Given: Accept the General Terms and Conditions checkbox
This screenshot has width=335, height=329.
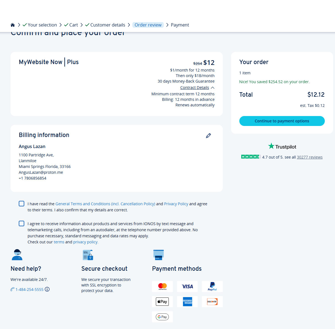Looking at the screenshot, I should click(22, 204).
